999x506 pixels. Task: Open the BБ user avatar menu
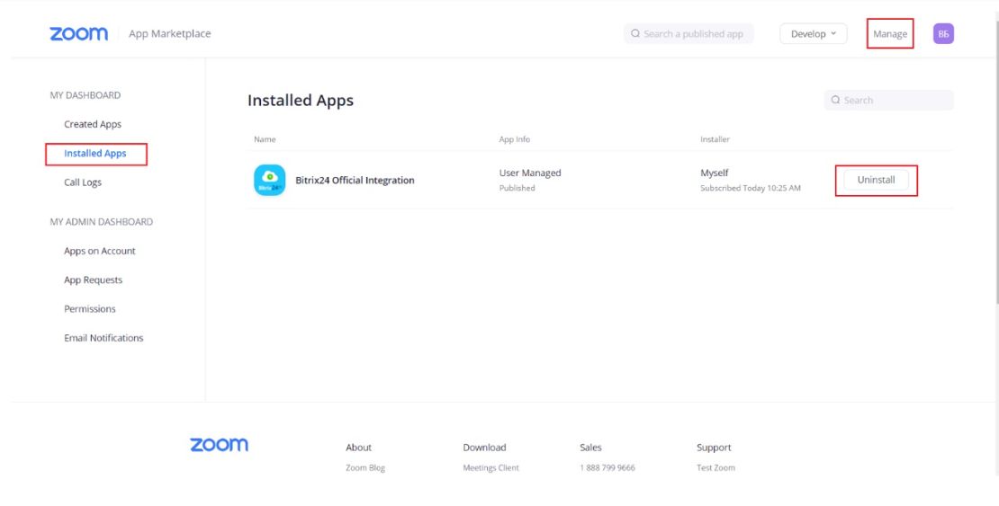pyautogui.click(x=943, y=34)
